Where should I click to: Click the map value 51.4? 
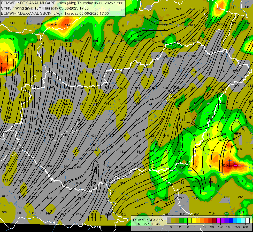coord(241,212)
